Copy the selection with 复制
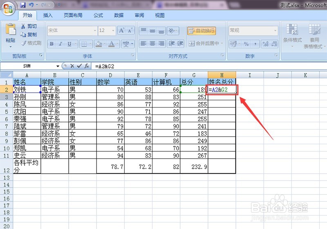The image size is (327, 229). 29,35
